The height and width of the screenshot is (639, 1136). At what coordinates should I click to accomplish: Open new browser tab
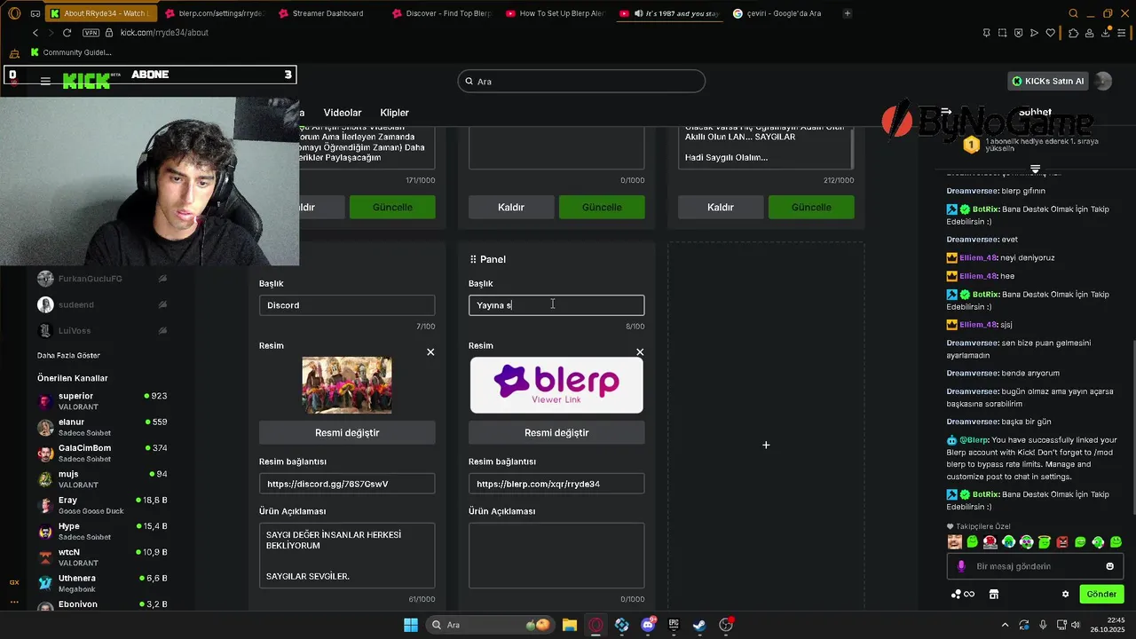click(848, 13)
